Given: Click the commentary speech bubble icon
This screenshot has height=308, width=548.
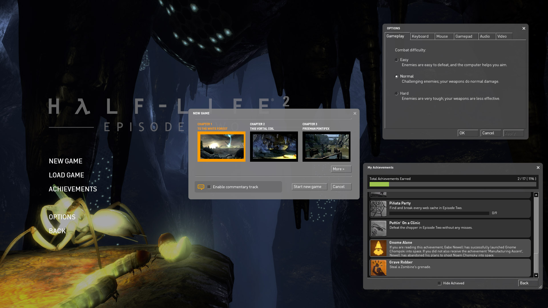Looking at the screenshot, I should 201,187.
